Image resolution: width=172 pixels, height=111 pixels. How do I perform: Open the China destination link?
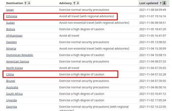(10, 74)
